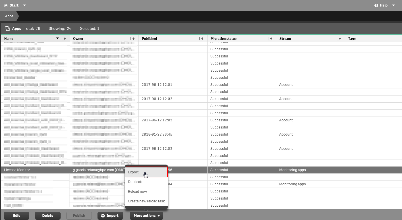
Task: Select the Apps breadcrumb tab
Action: (x=9, y=16)
